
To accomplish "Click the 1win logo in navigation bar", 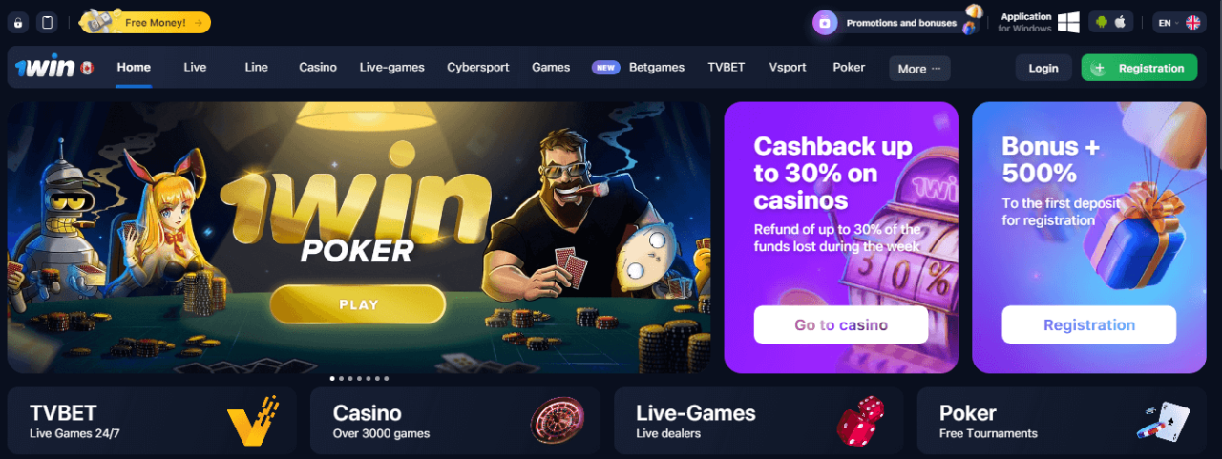I will tap(45, 68).
